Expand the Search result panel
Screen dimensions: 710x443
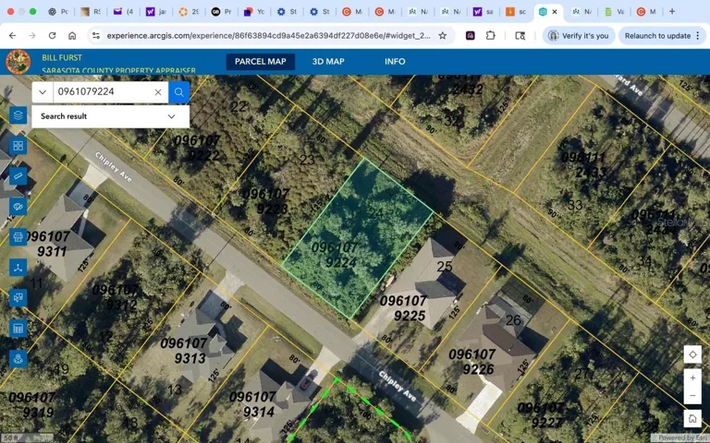pos(171,117)
